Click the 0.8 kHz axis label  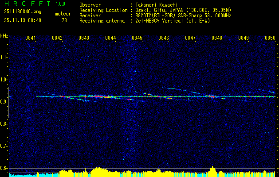(3, 124)
